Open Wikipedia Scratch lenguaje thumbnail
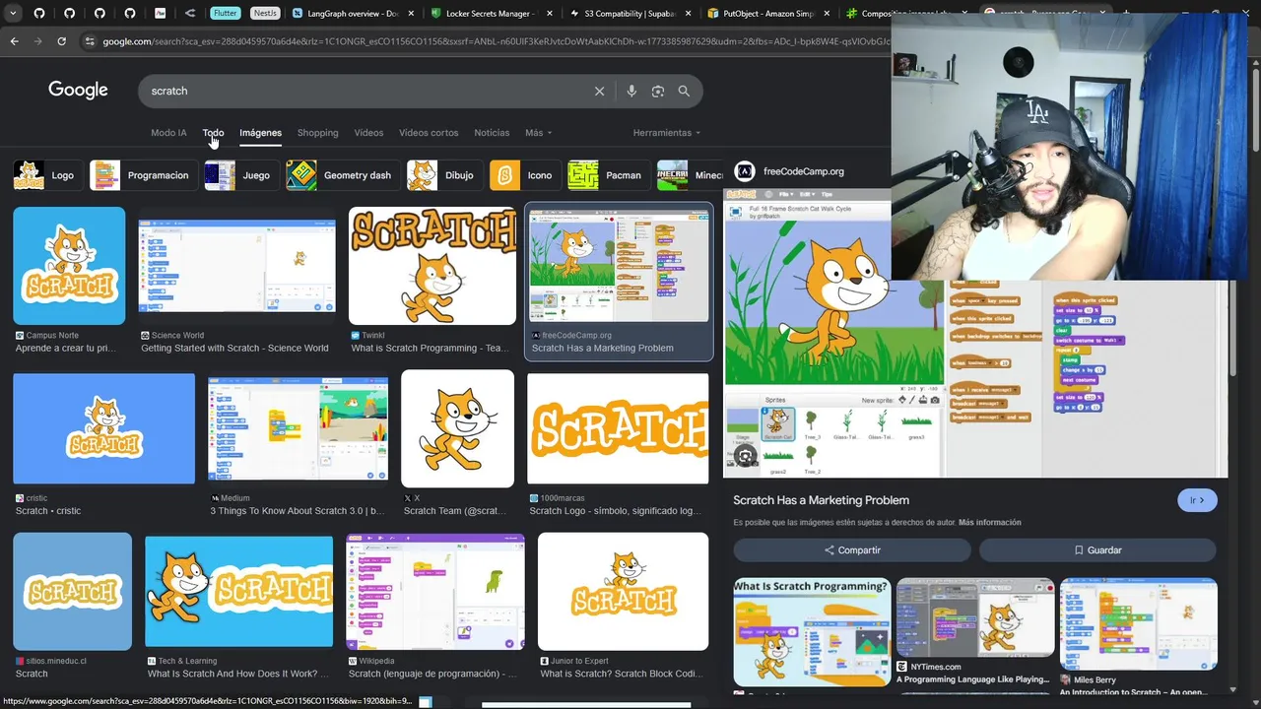 435,591
